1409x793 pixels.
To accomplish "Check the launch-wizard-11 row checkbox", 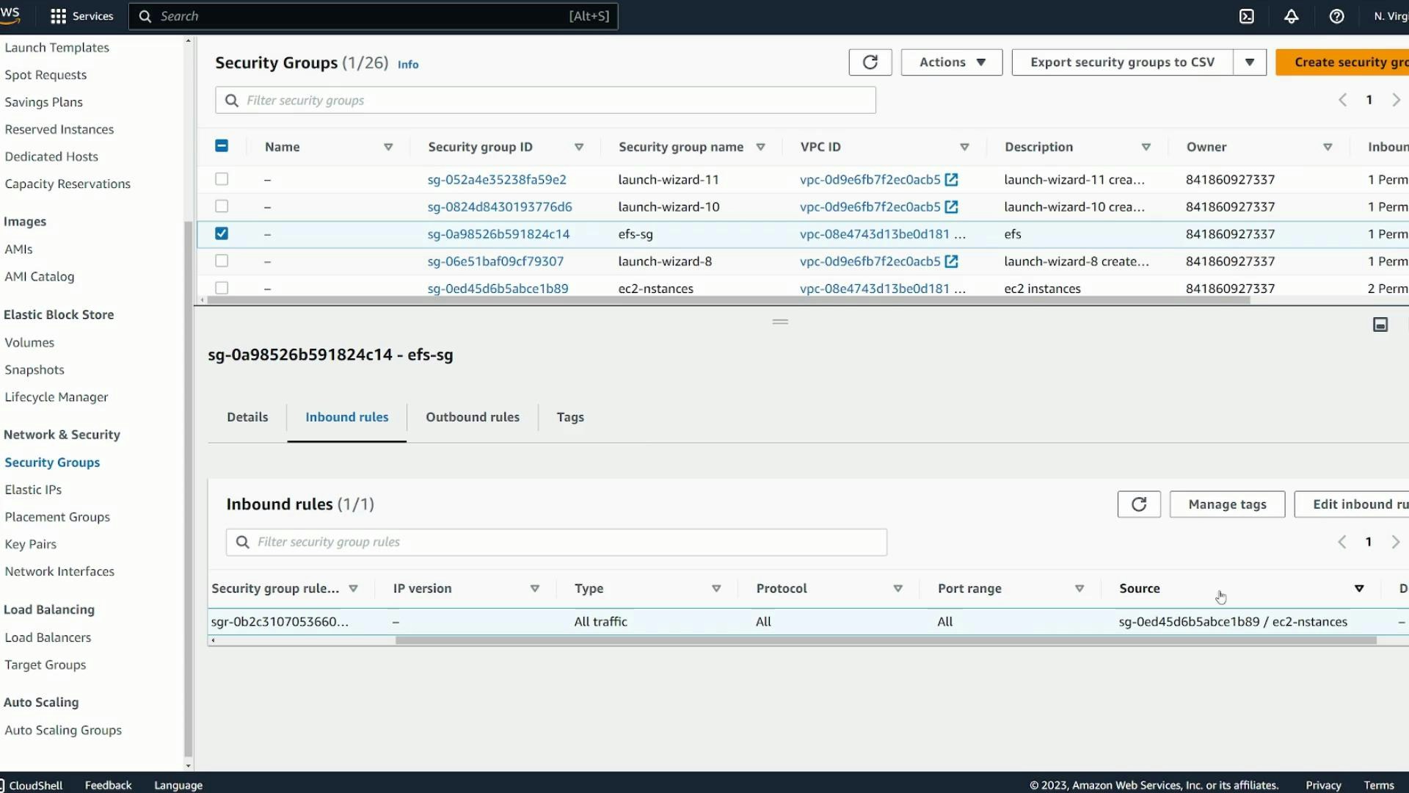I will coord(222,179).
